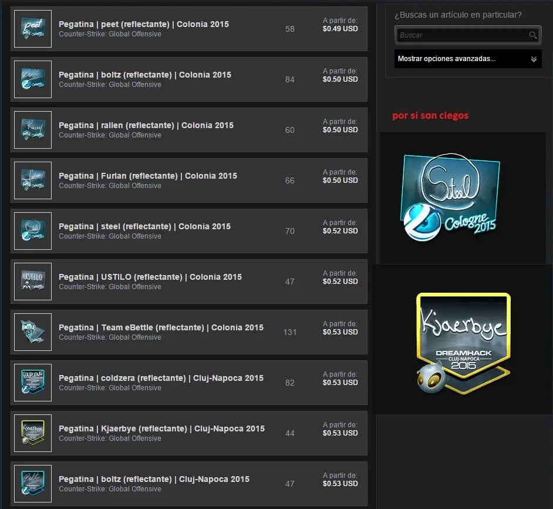553x509 pixels.
Task: Click quantity 82 in the coldzera row
Action: [289, 383]
